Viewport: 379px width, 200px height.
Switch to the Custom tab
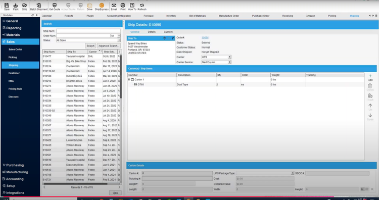[x=168, y=32]
